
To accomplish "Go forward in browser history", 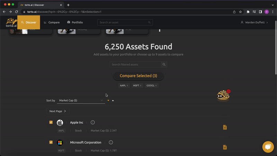I will point(10,12).
